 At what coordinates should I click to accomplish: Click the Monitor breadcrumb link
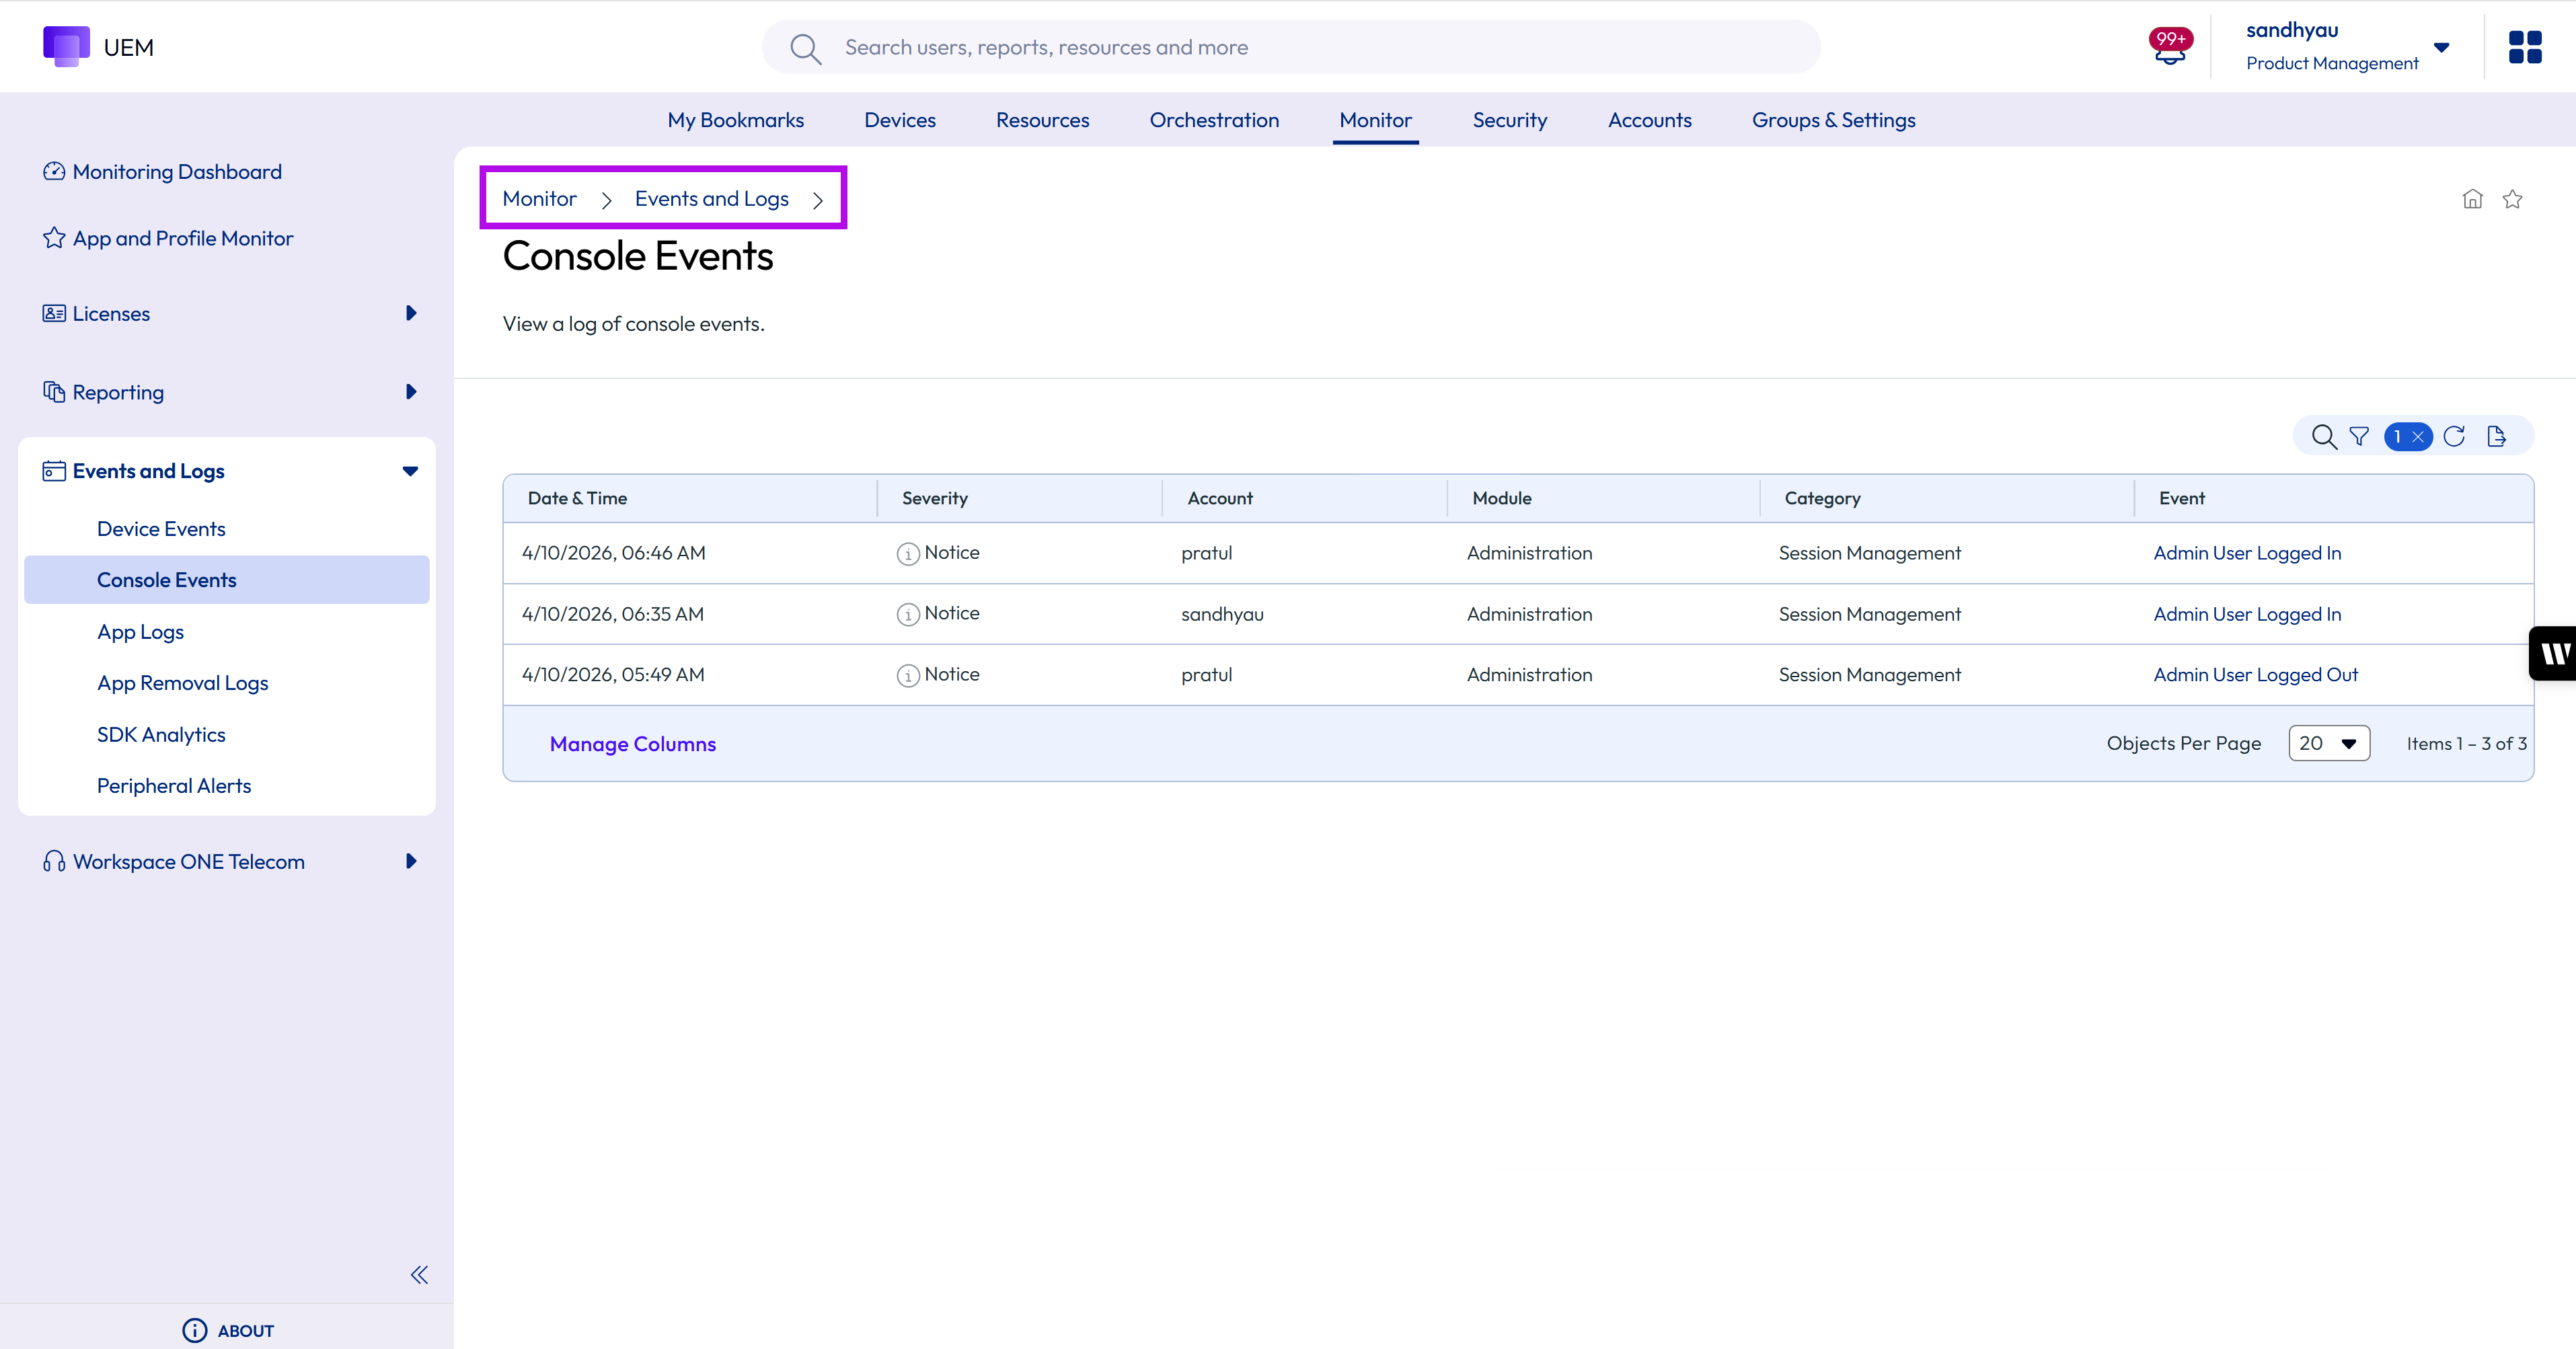tap(540, 199)
